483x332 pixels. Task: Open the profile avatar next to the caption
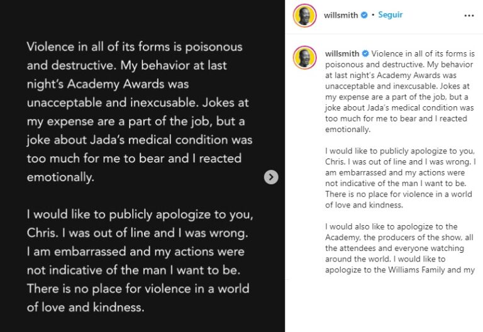click(304, 57)
